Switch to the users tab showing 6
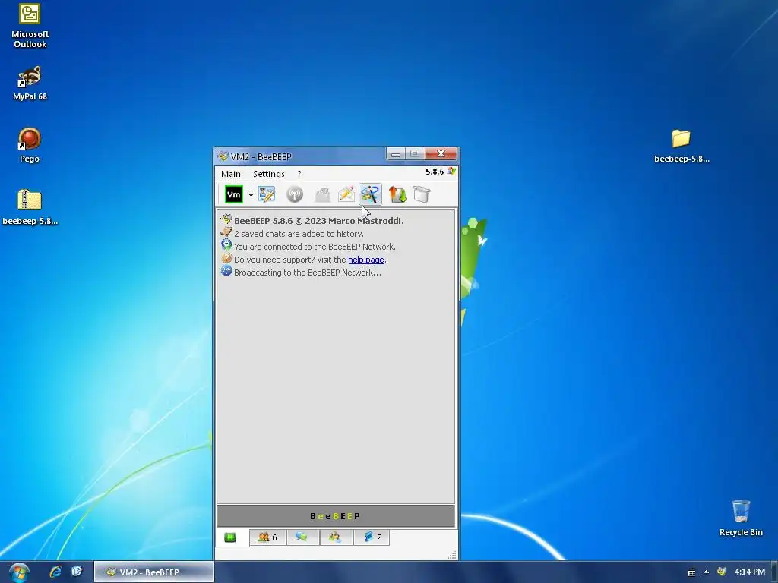Viewport: 778px width, 583px height. pos(268,537)
